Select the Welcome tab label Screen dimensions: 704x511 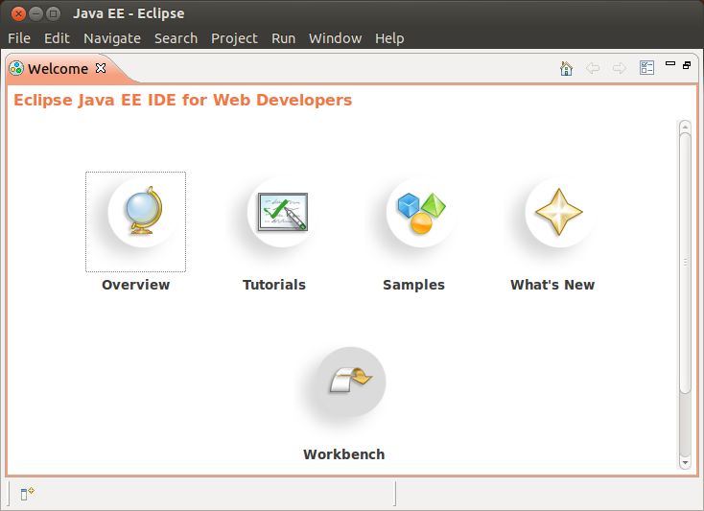pos(58,69)
